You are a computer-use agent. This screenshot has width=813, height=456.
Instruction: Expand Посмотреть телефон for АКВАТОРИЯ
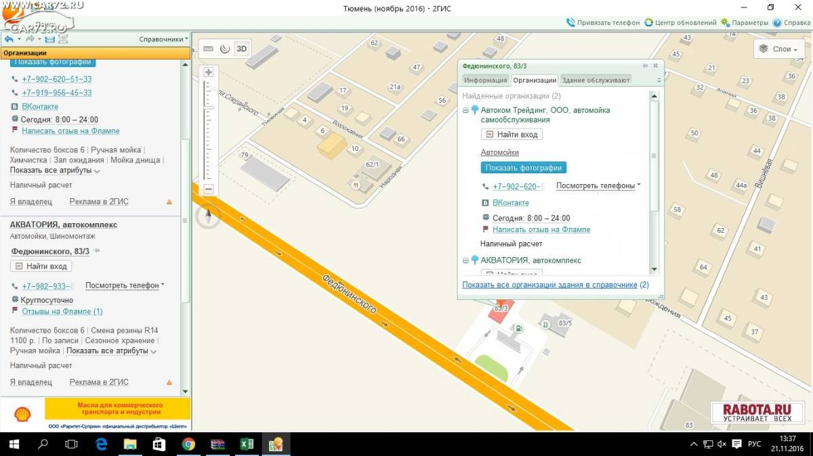[x=125, y=286]
